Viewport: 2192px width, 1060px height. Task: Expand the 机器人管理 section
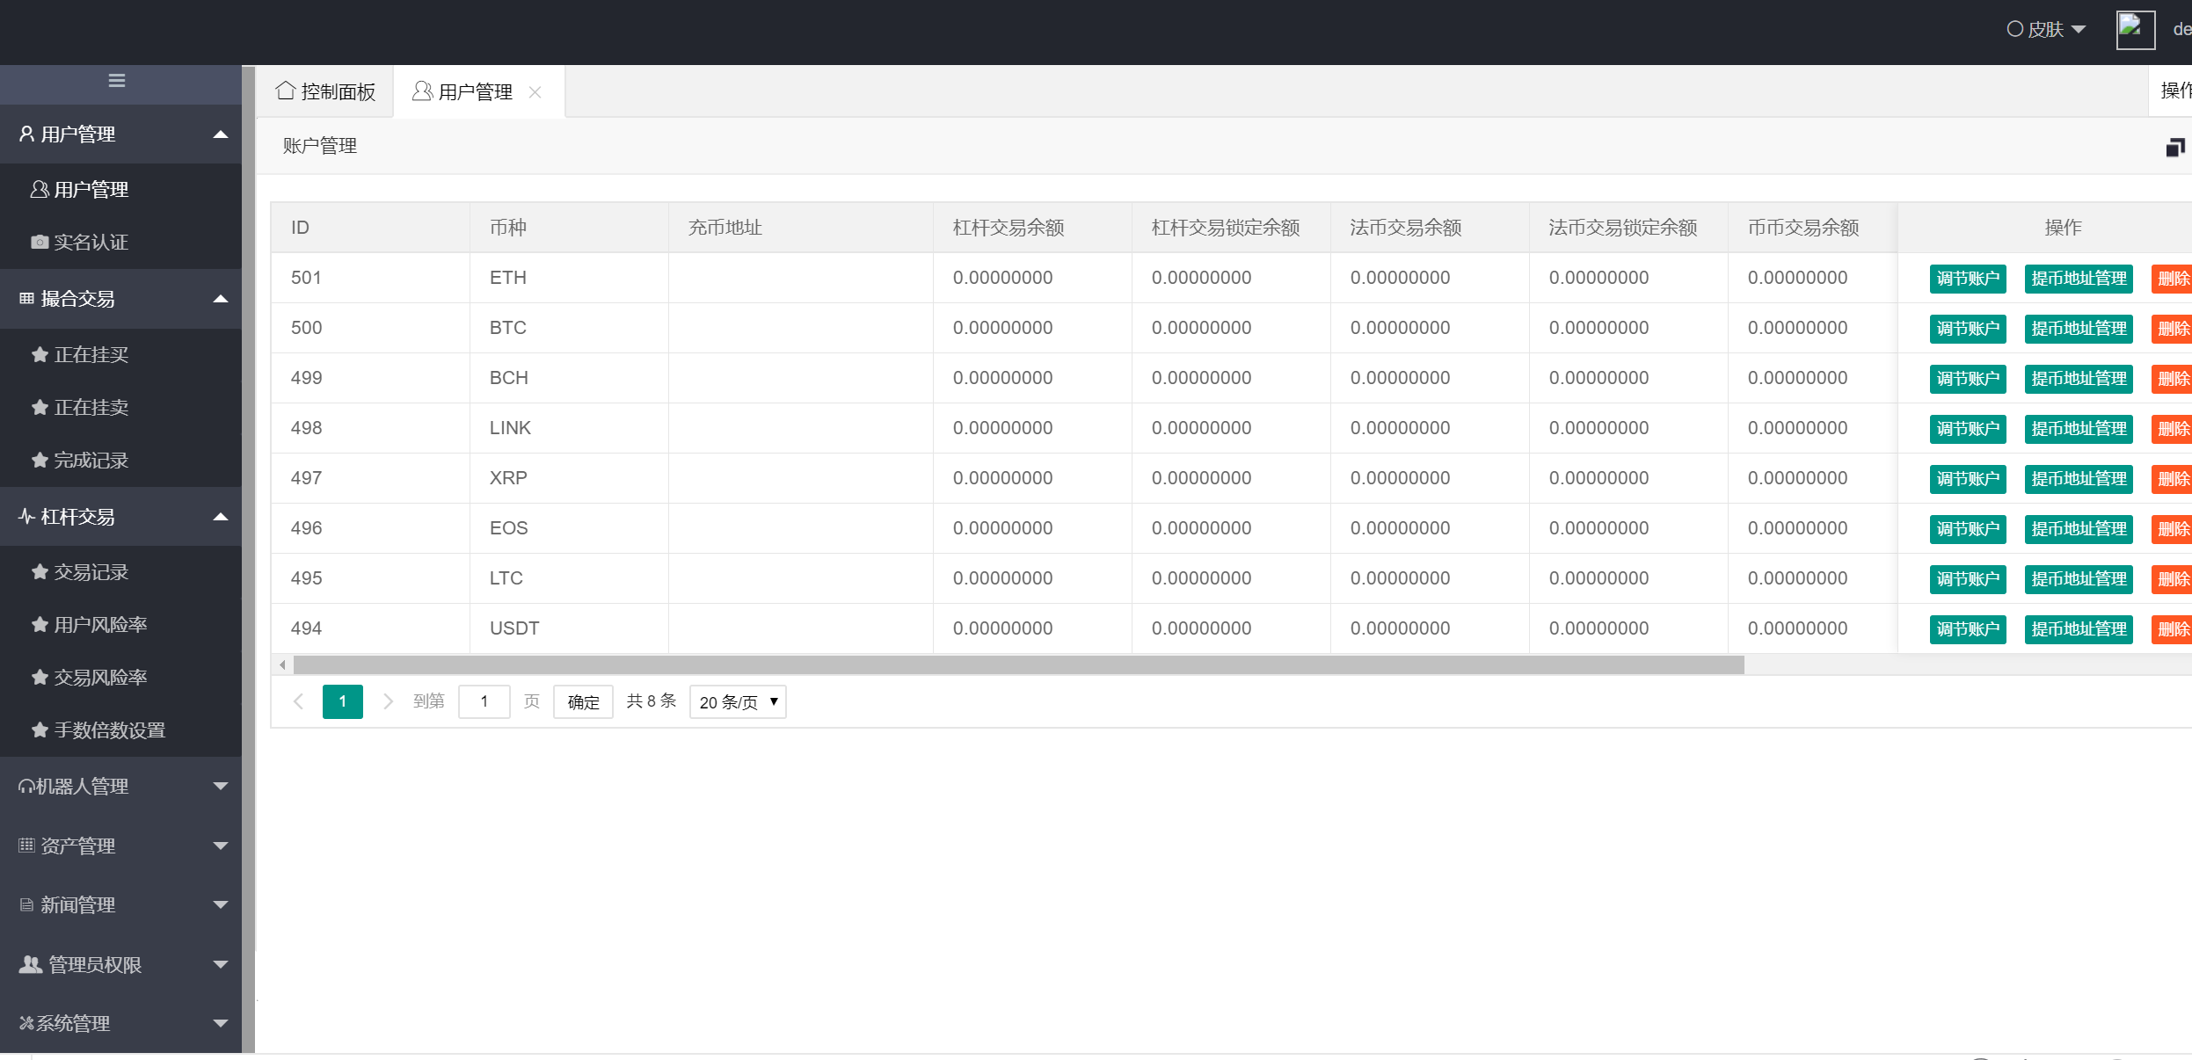point(121,787)
